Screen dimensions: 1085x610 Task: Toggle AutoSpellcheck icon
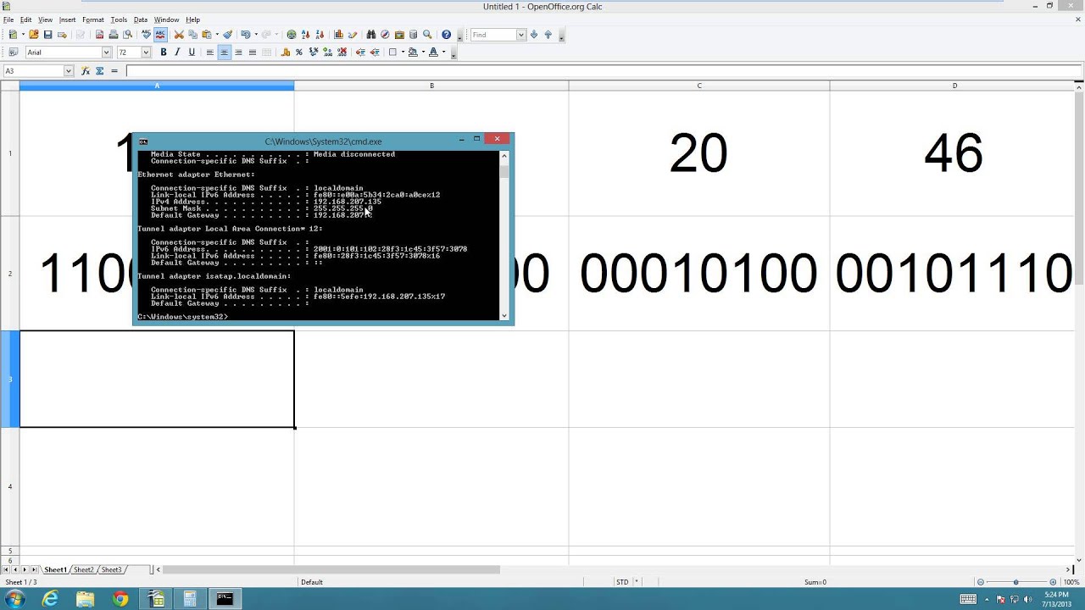(160, 35)
